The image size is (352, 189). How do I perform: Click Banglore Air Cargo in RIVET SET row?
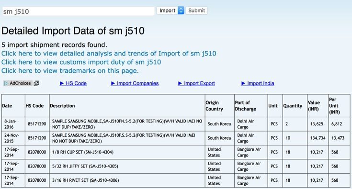(249, 180)
